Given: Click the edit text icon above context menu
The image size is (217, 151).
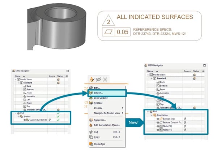Looking at the screenshot, I should pos(92,79).
